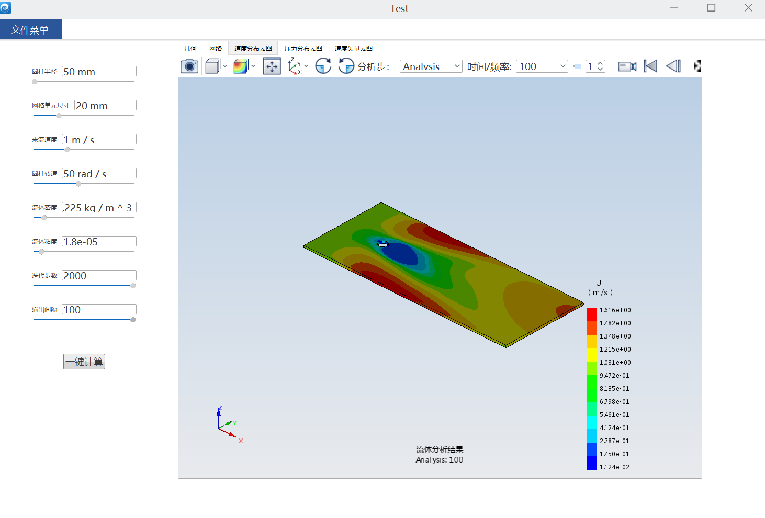Click the 来流速度 slider handle

point(67,150)
